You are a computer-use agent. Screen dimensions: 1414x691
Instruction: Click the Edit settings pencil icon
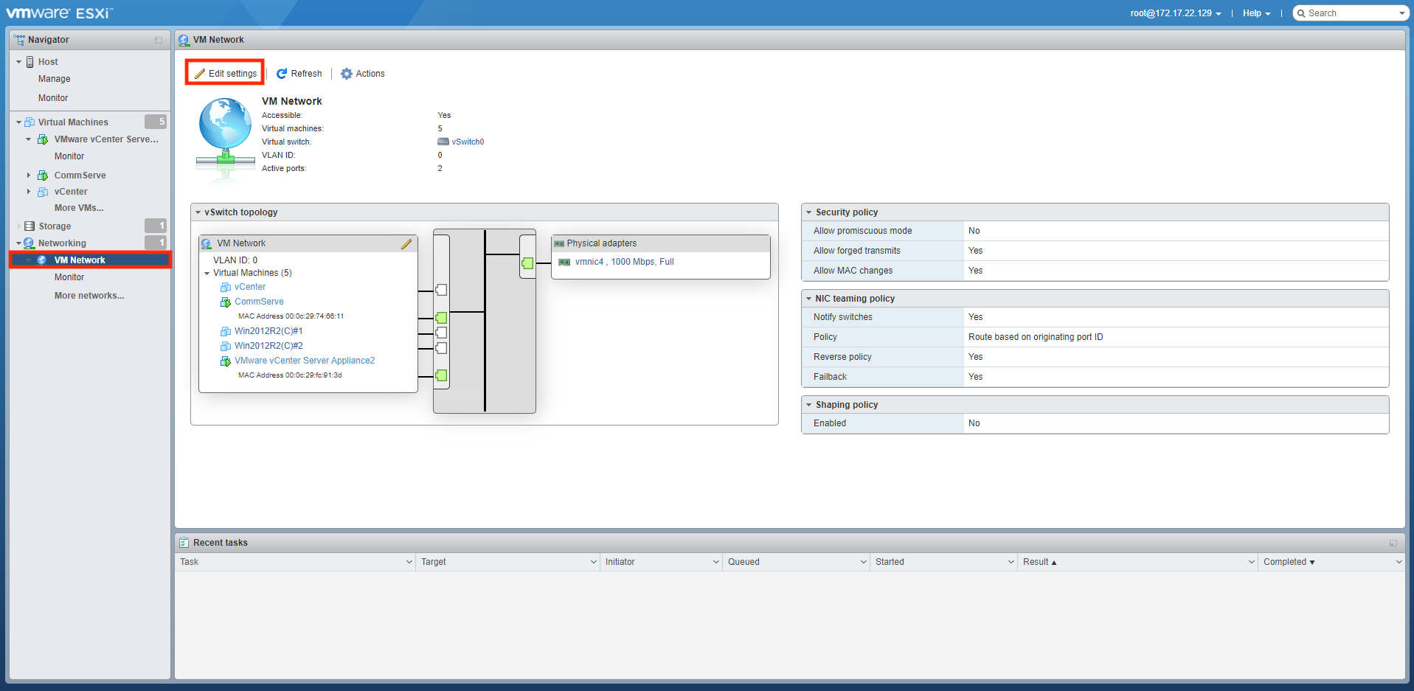click(199, 74)
